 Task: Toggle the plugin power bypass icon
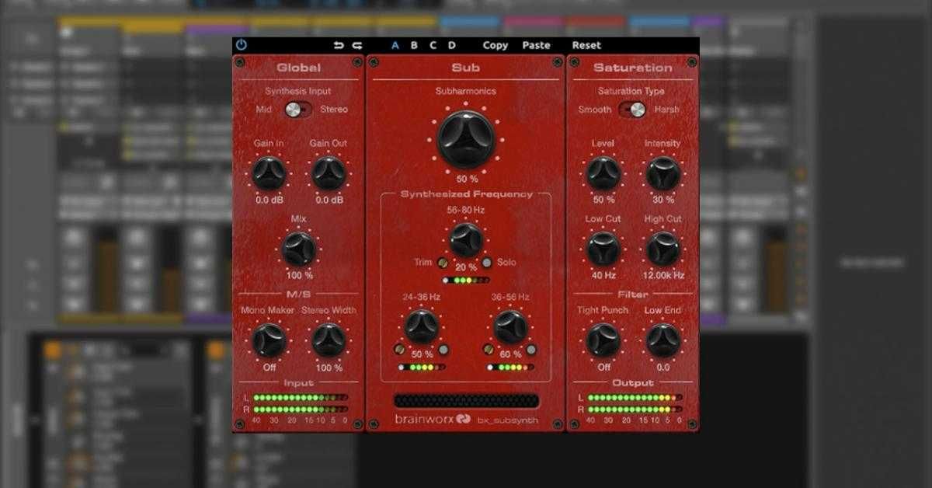point(242,45)
